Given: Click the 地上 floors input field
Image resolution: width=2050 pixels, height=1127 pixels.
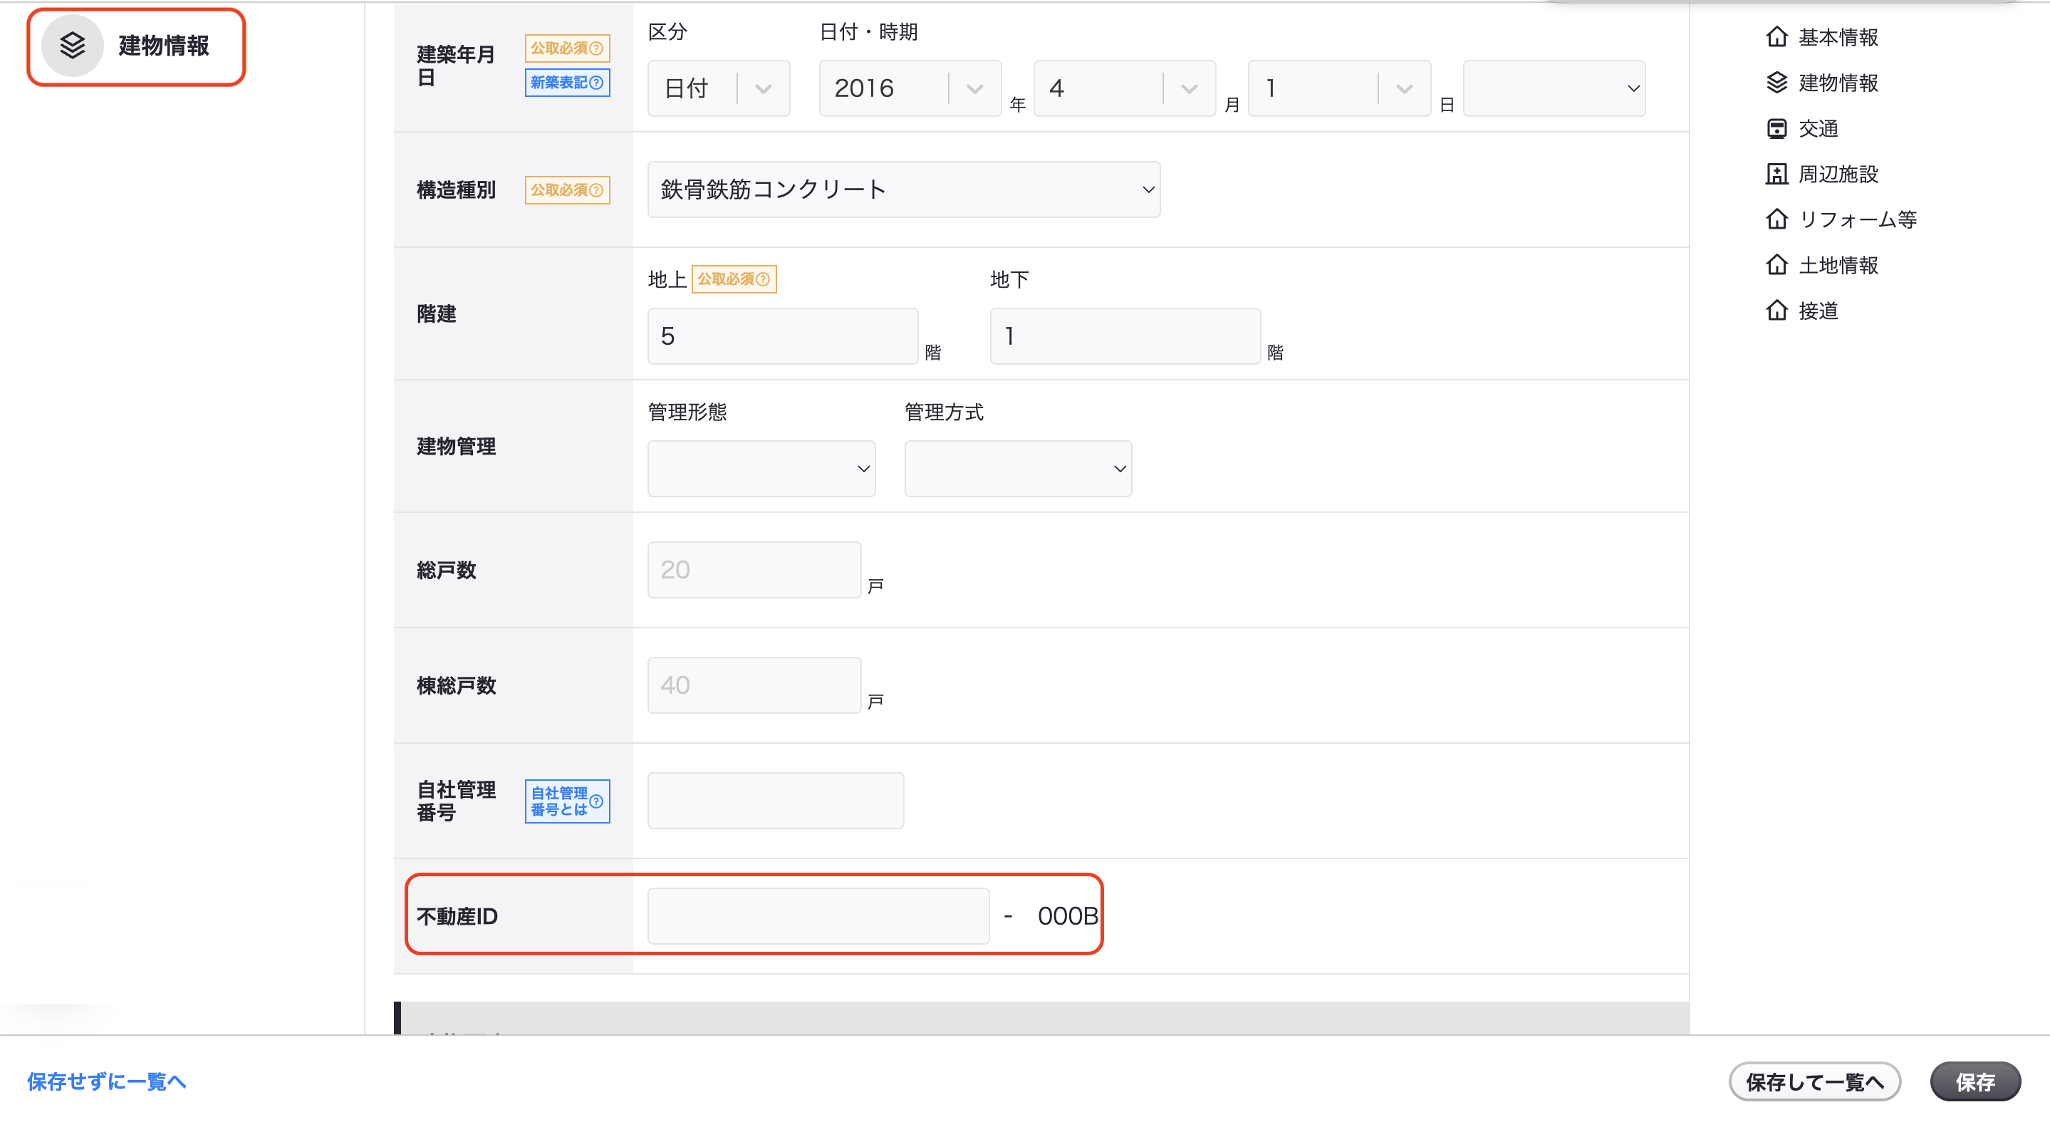Looking at the screenshot, I should pyautogui.click(x=783, y=337).
